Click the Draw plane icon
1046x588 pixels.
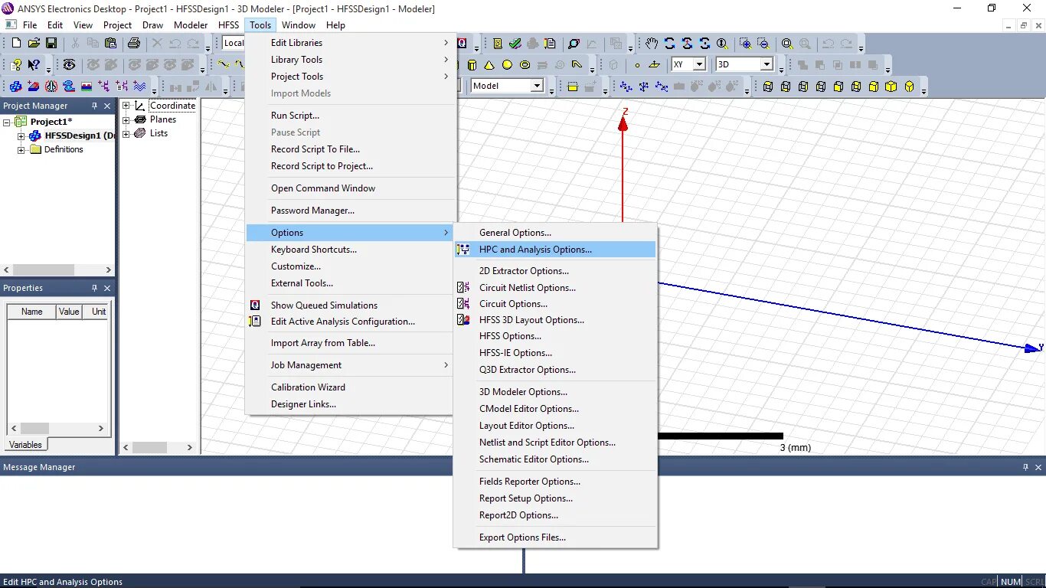point(654,65)
